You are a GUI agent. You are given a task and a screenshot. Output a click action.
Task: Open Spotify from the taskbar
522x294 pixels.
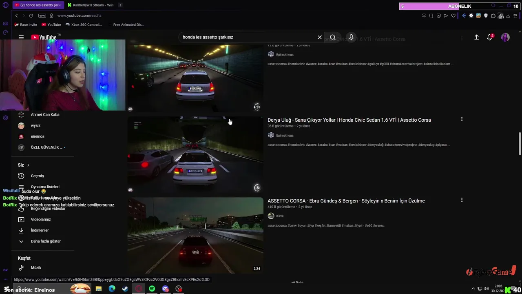152,289
